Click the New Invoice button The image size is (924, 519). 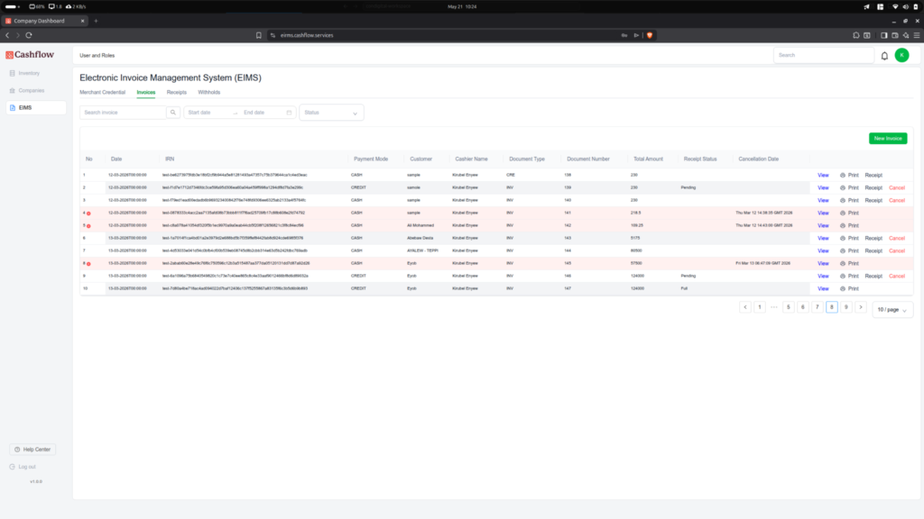pyautogui.click(x=888, y=138)
